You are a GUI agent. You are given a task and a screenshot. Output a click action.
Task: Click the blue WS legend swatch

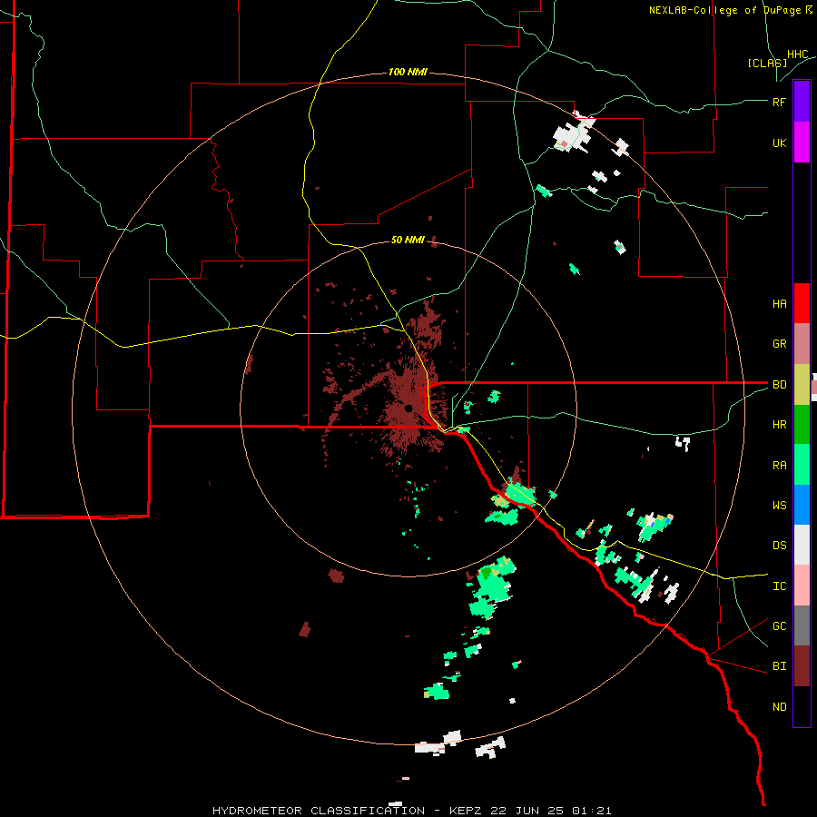[x=802, y=505]
